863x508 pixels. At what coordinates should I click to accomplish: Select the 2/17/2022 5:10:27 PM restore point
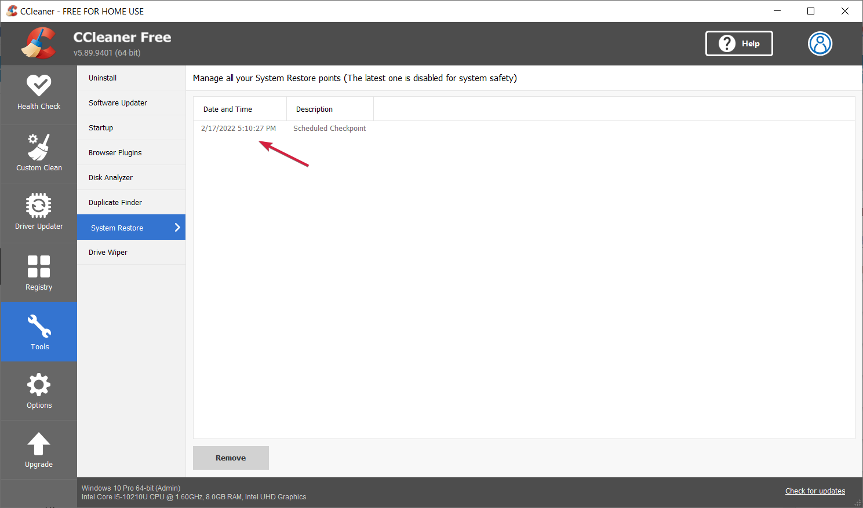238,129
